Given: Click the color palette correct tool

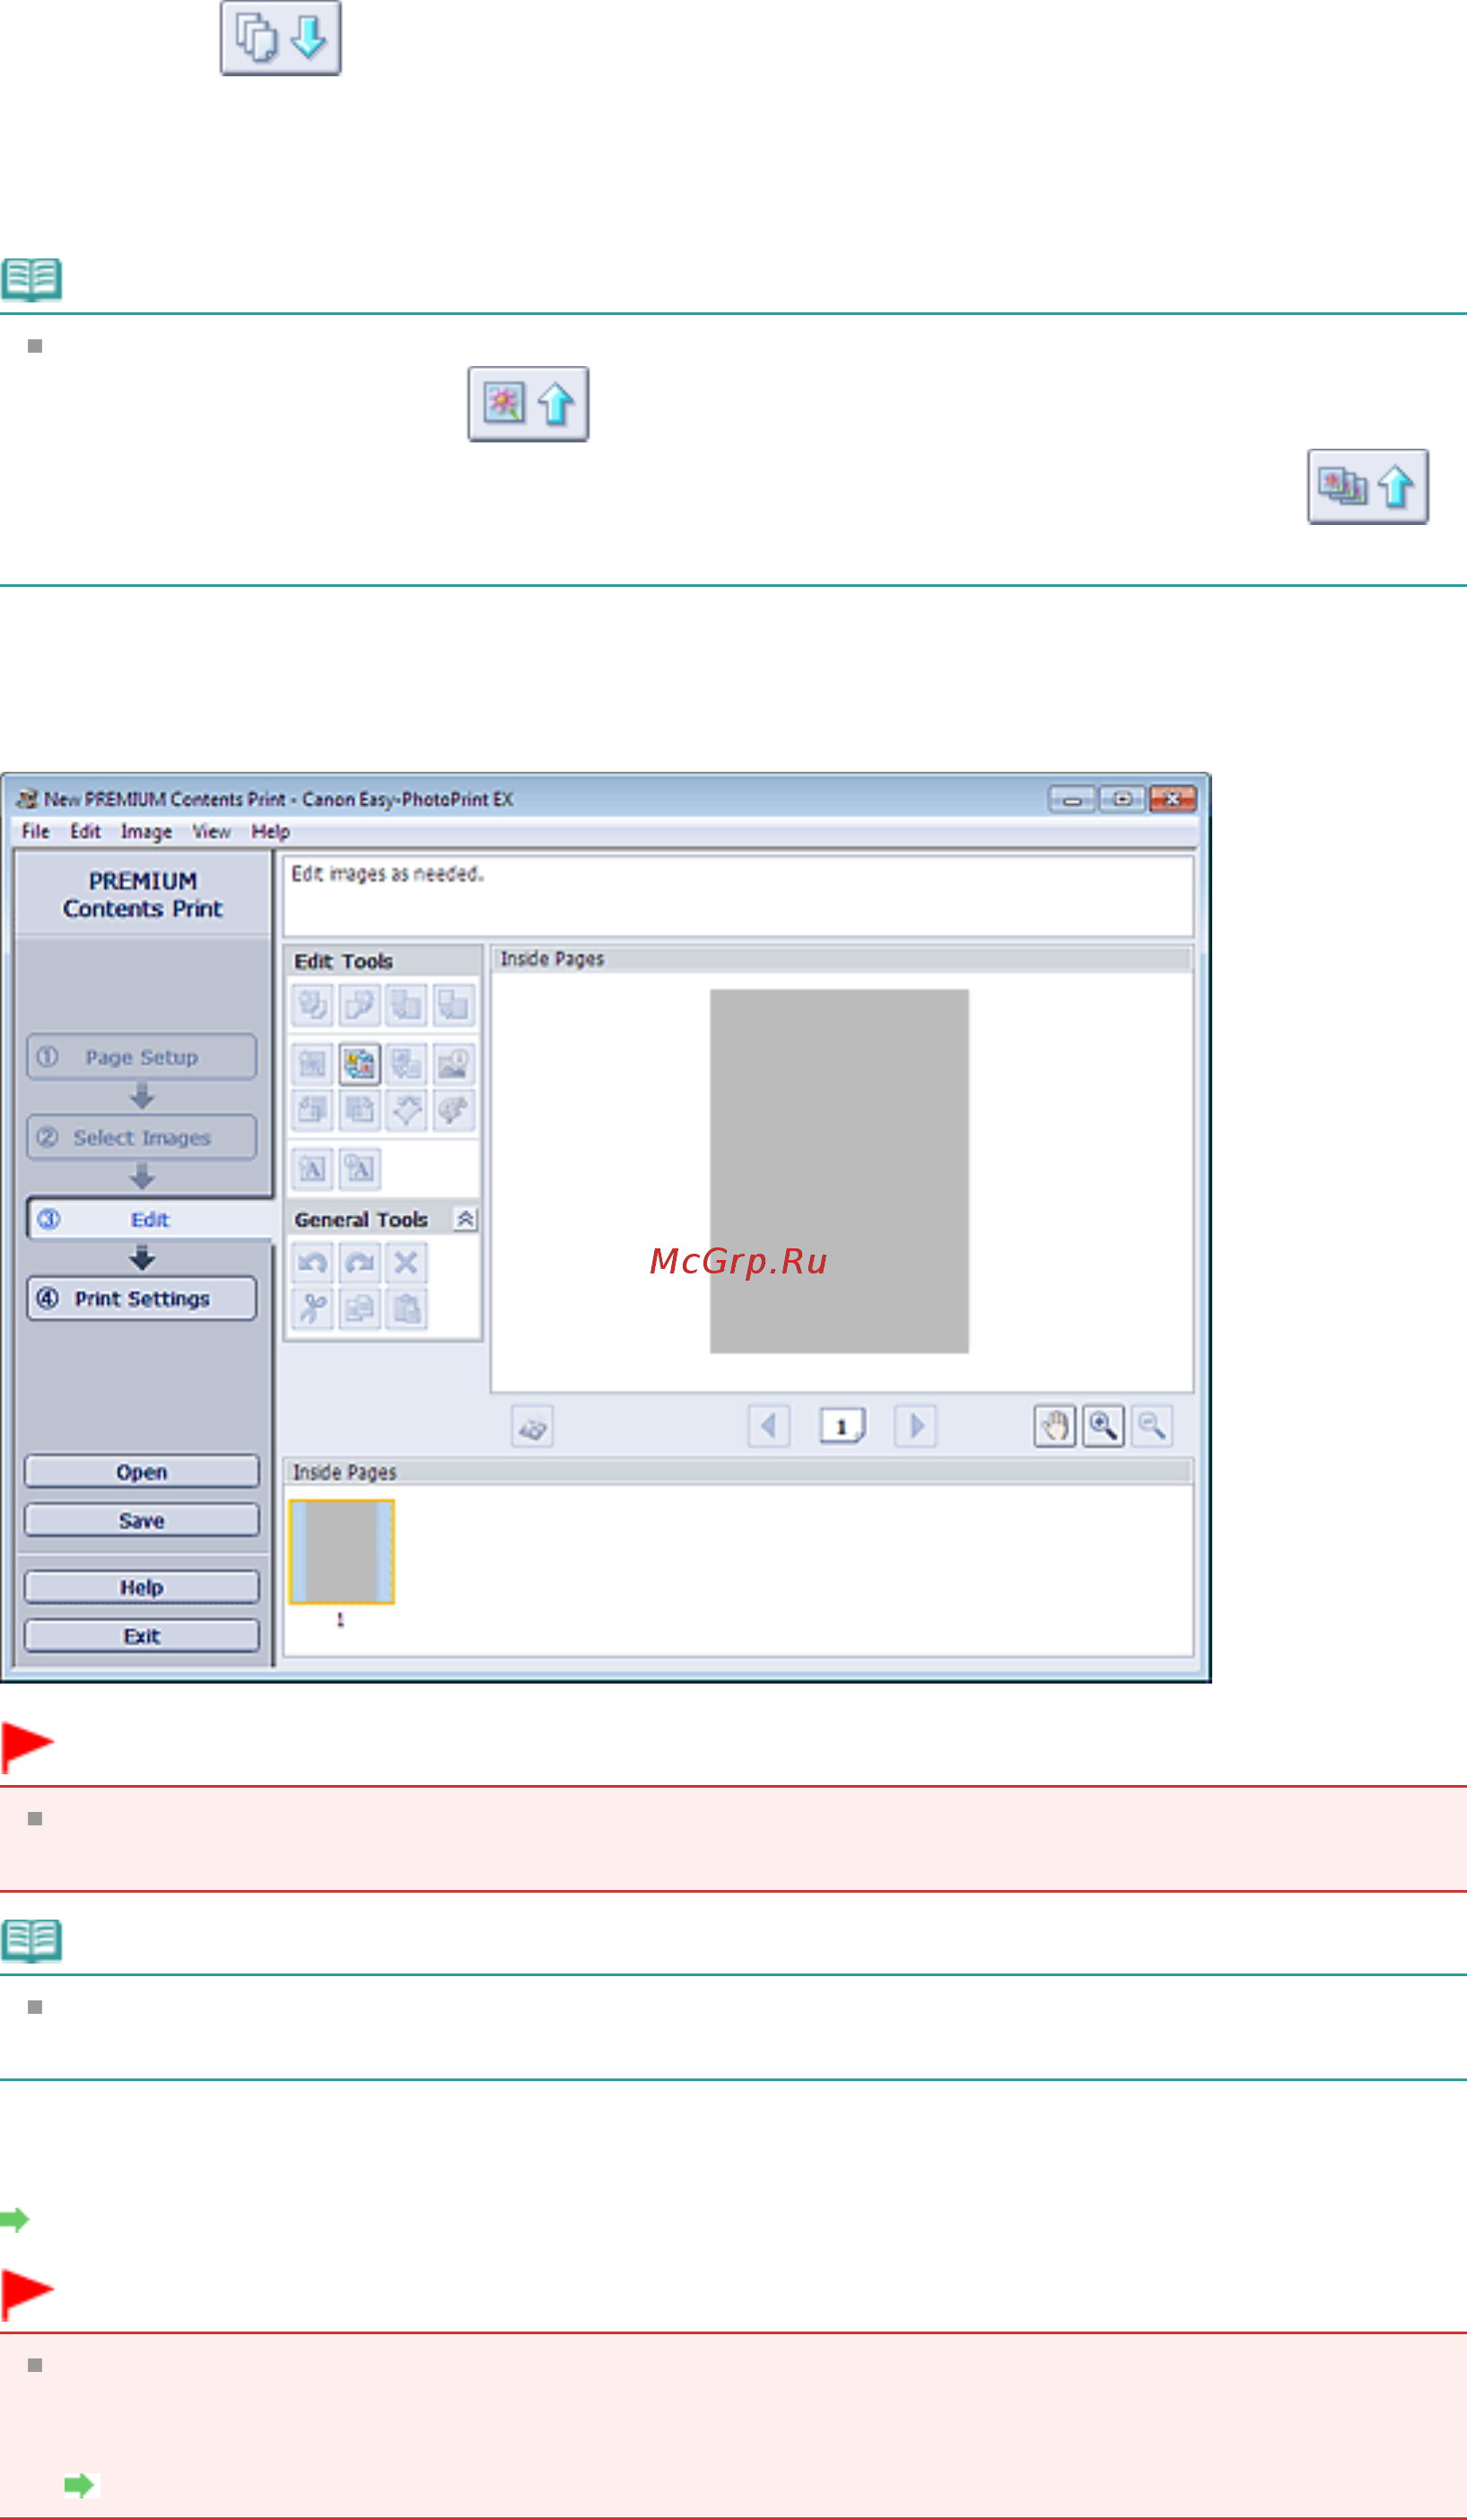Looking at the screenshot, I should click(453, 1110).
